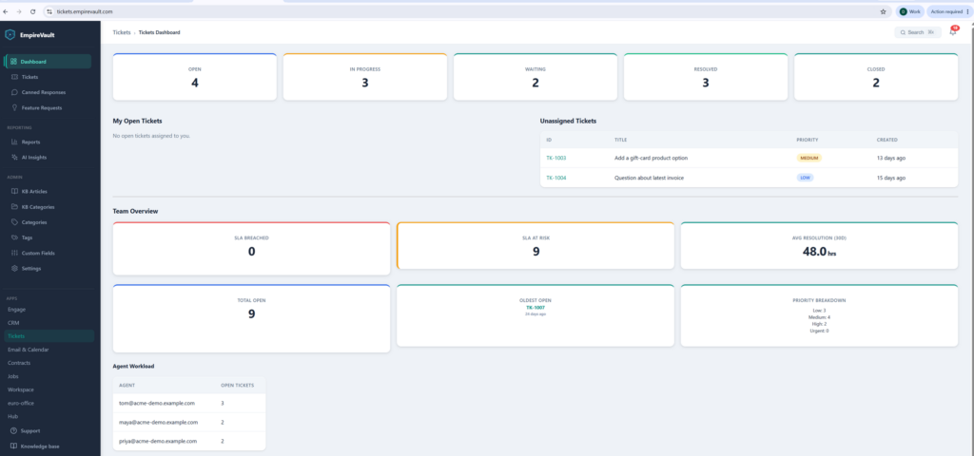Click the KB Categories folder icon
974x456 pixels.
click(x=15, y=207)
